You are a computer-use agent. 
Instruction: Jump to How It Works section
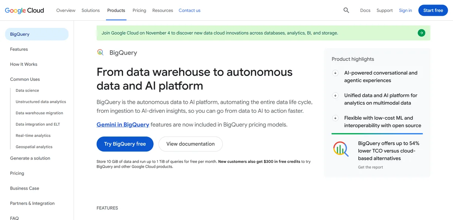click(x=24, y=64)
